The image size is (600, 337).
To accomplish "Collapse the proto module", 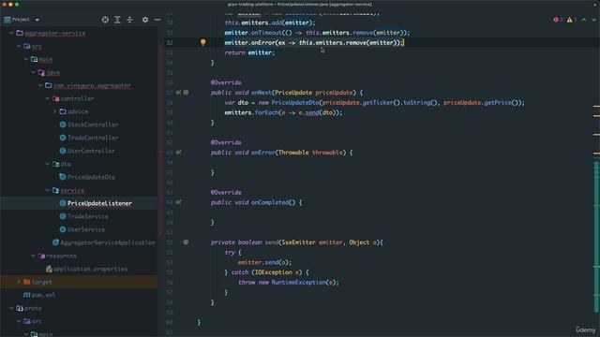I will click(x=11, y=308).
